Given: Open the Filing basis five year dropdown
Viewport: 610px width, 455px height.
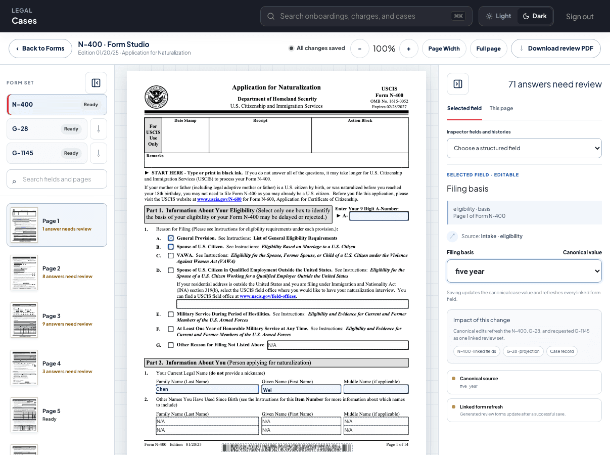Looking at the screenshot, I should 524,271.
